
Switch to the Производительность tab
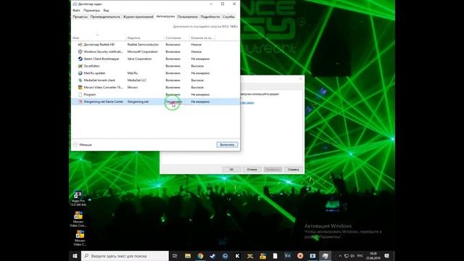tap(105, 17)
